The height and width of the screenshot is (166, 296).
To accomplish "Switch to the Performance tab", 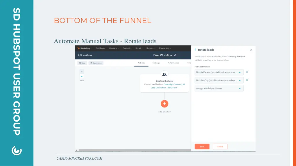I will coord(173,63).
